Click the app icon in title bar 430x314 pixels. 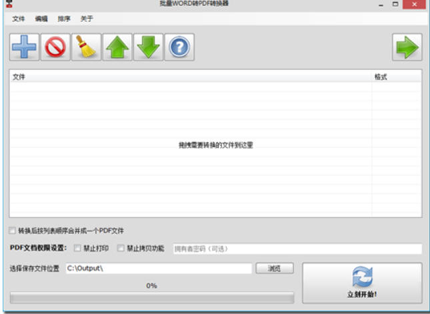click(9, 3)
